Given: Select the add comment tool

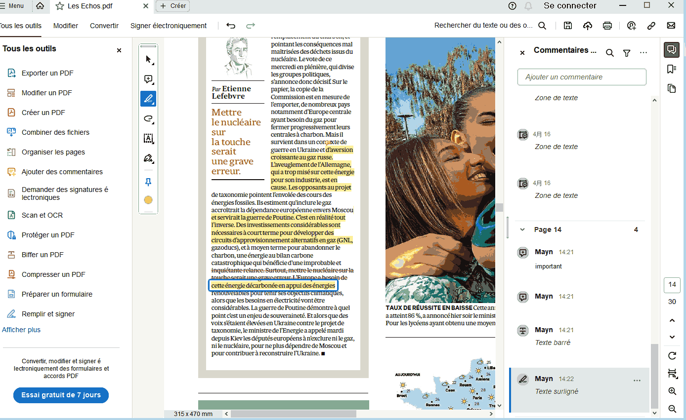Looking at the screenshot, I should (x=148, y=79).
